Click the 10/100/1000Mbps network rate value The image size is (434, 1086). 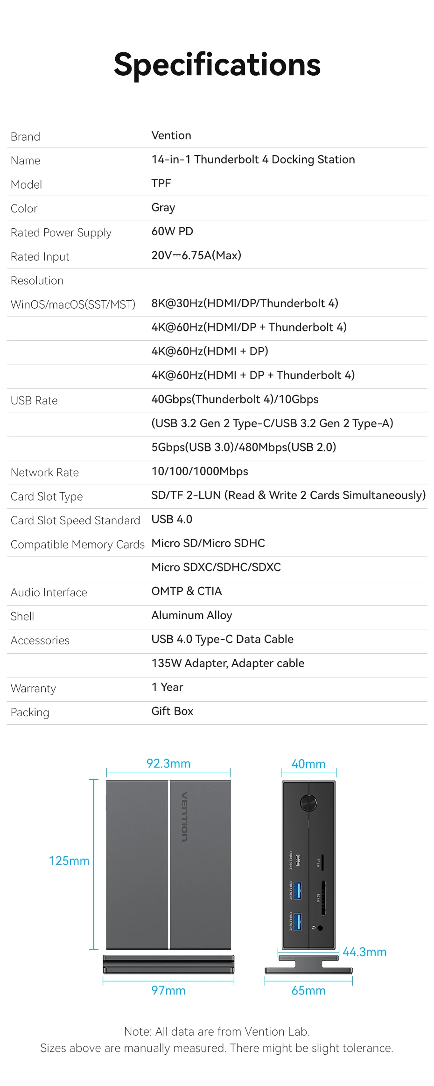point(200,472)
